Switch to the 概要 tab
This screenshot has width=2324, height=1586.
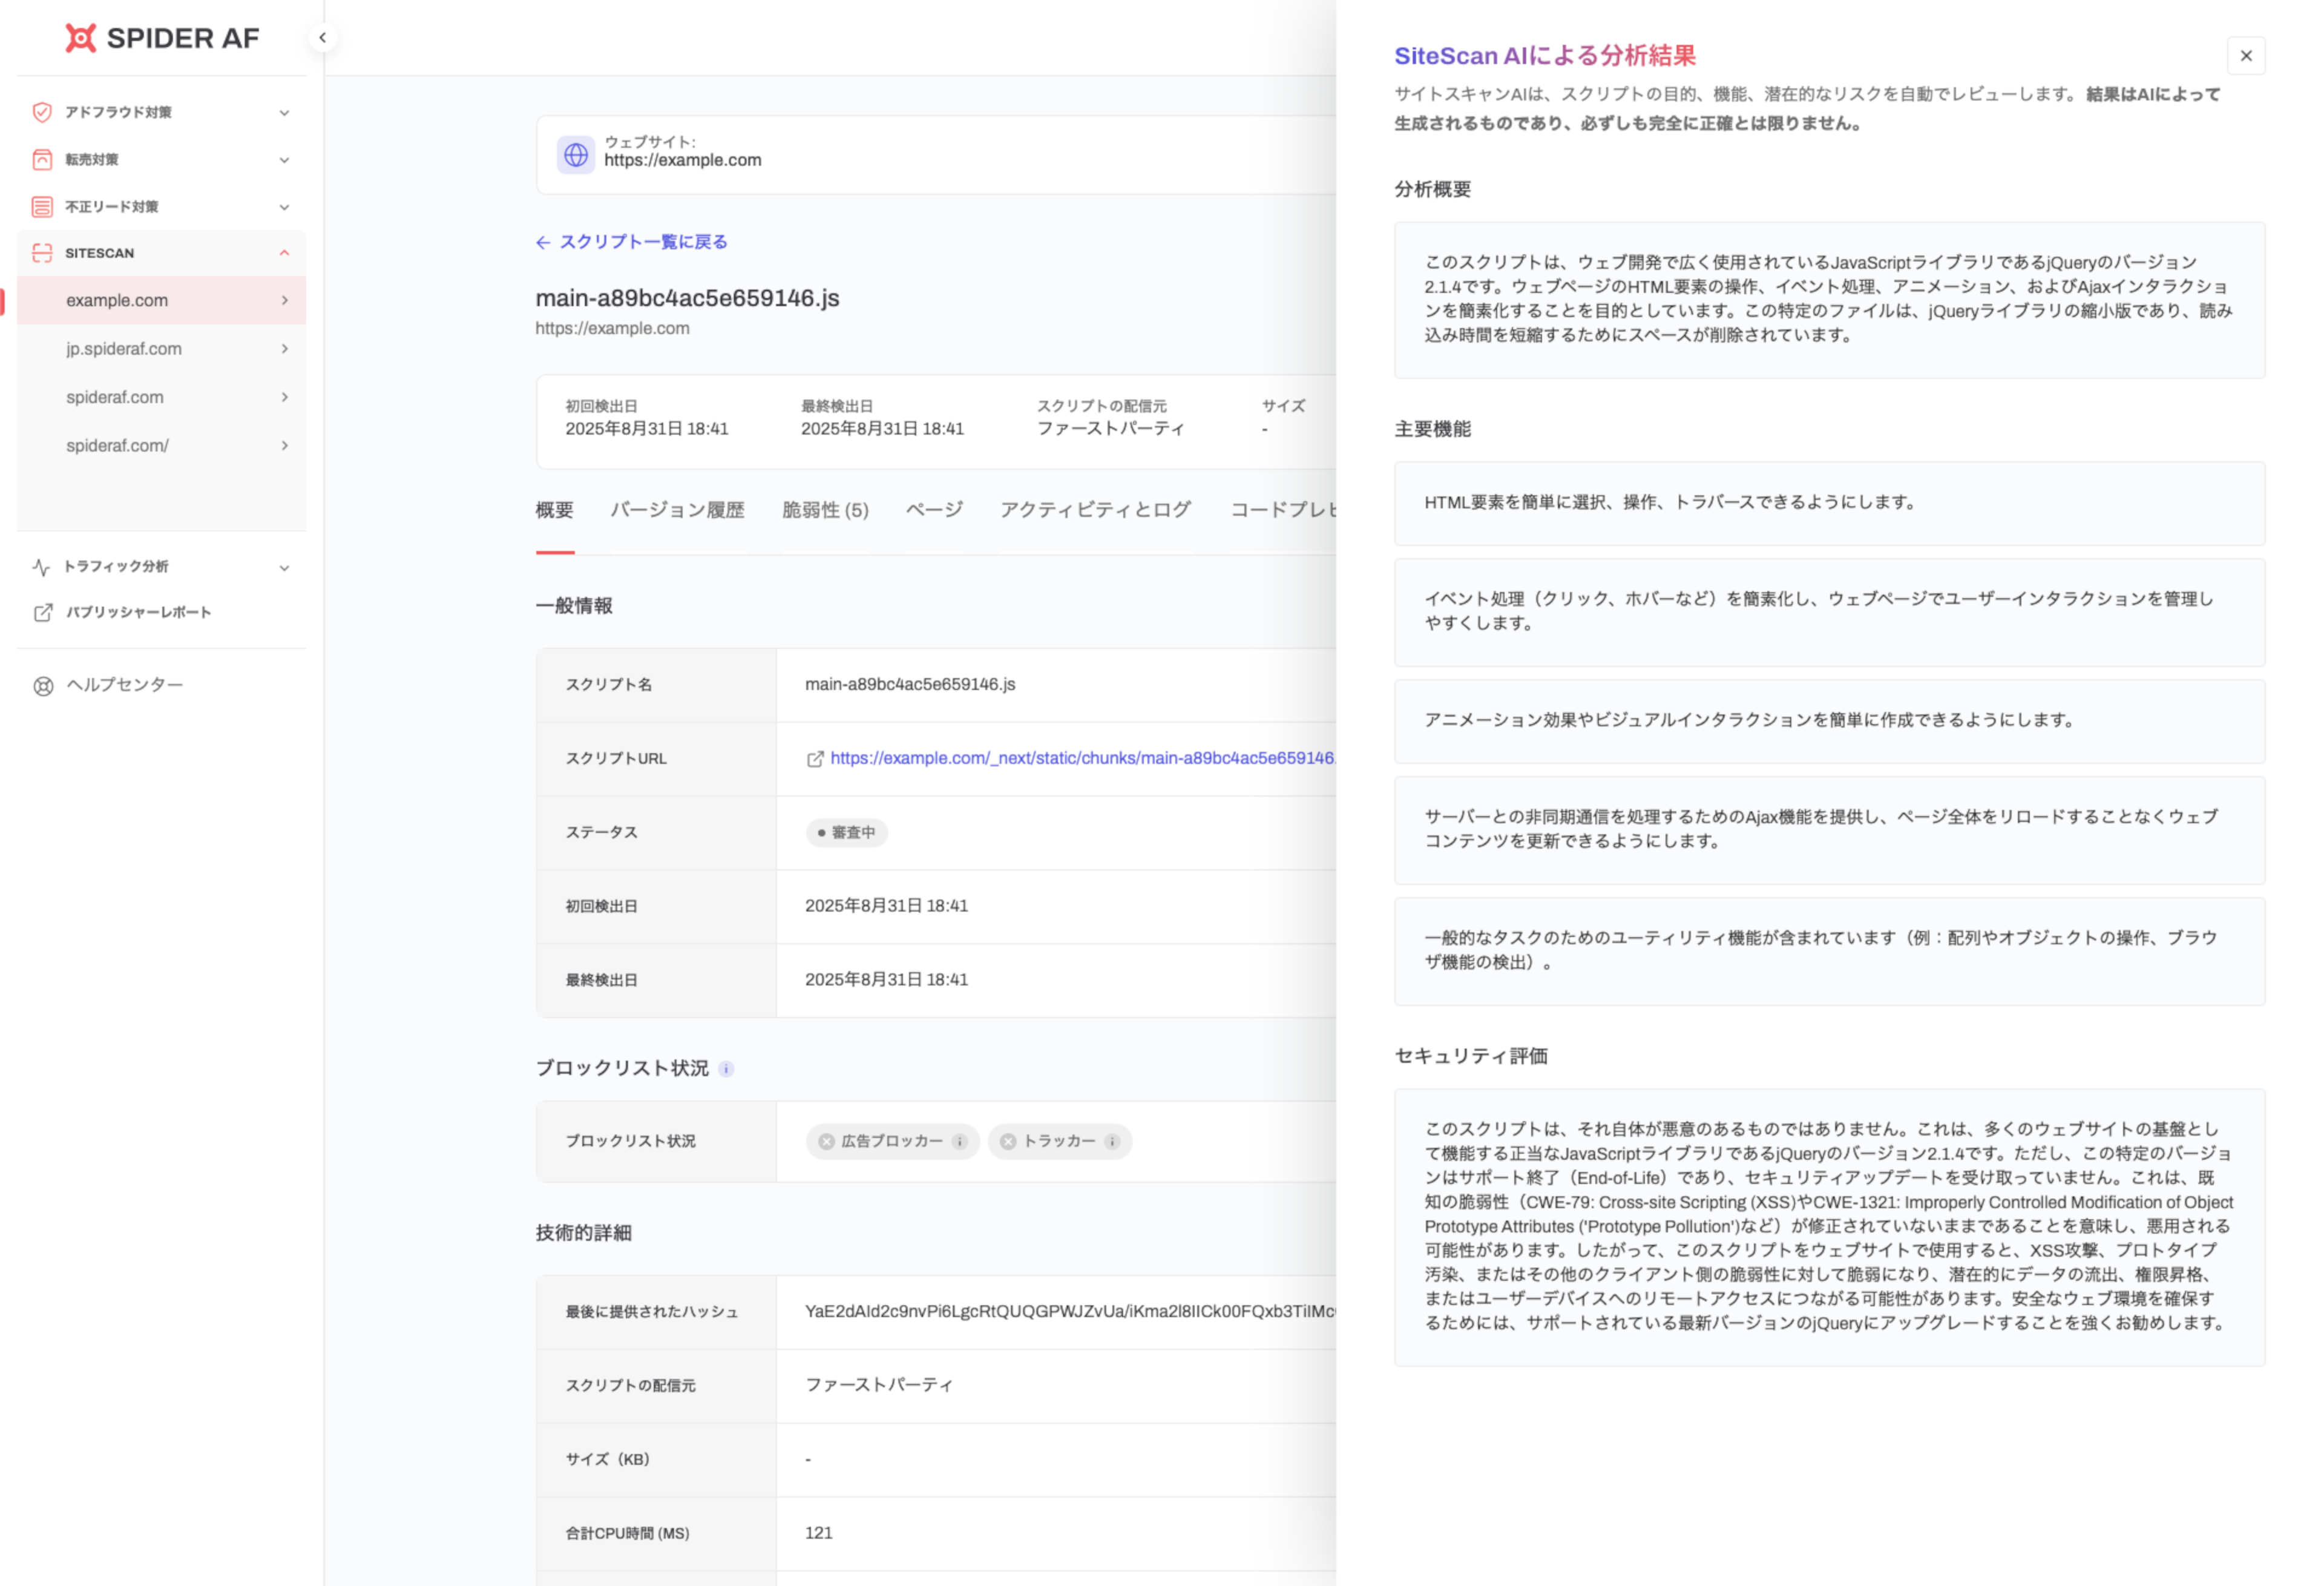(555, 511)
